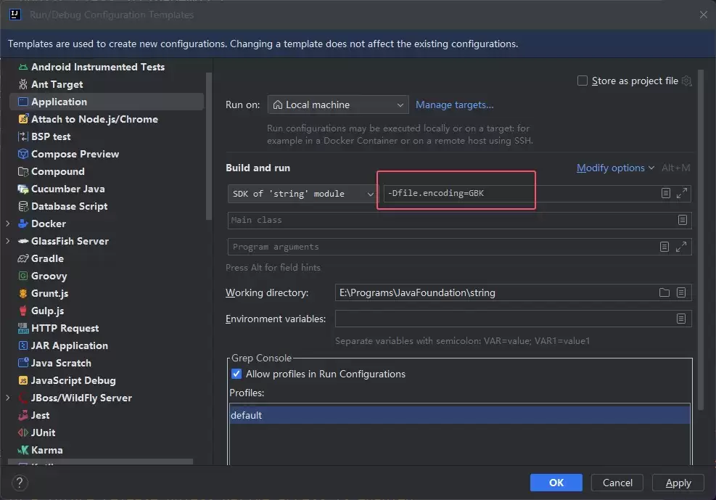Click the HTTP Request icon
This screenshot has width=716, height=500.
(x=22, y=328)
